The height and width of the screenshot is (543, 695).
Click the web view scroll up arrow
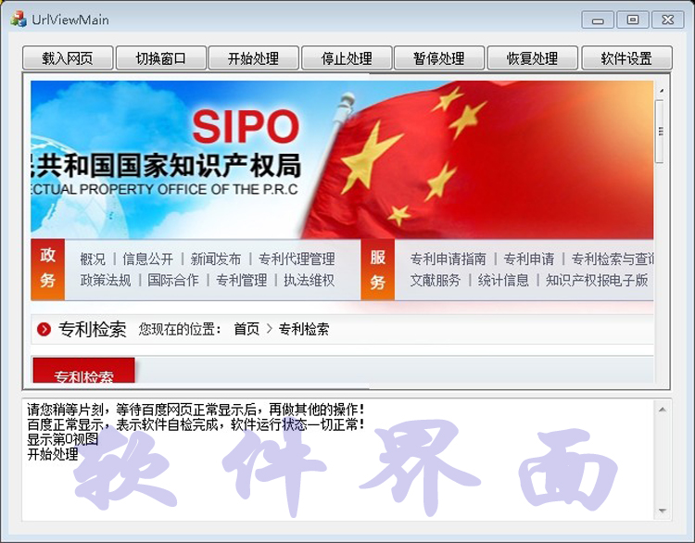coord(661,91)
